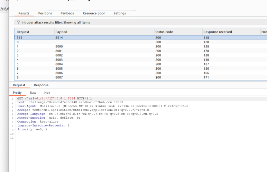Viewport: 267px width, 172px height.
Task: Click the Connection: keep-alive line
Action: 38,122
